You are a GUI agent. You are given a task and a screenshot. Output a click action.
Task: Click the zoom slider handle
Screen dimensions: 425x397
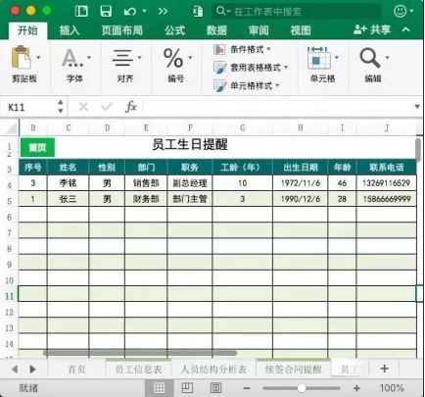click(302, 388)
